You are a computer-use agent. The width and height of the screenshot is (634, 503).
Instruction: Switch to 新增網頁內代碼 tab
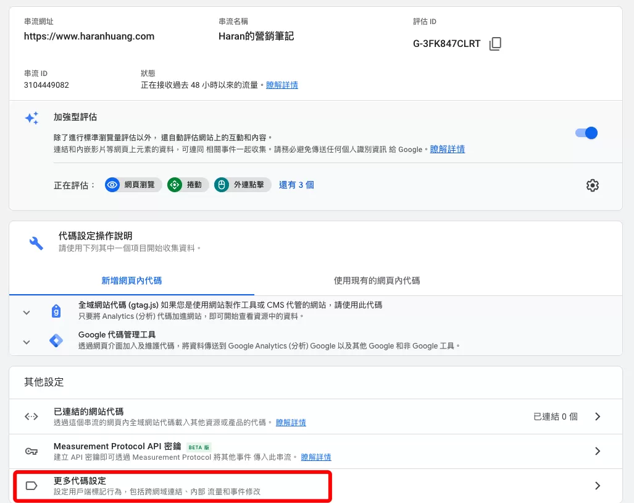(131, 281)
